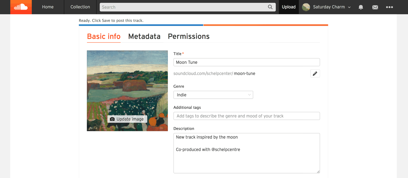Expand the profile menu chevron
408x178 pixels.
[x=349, y=7]
